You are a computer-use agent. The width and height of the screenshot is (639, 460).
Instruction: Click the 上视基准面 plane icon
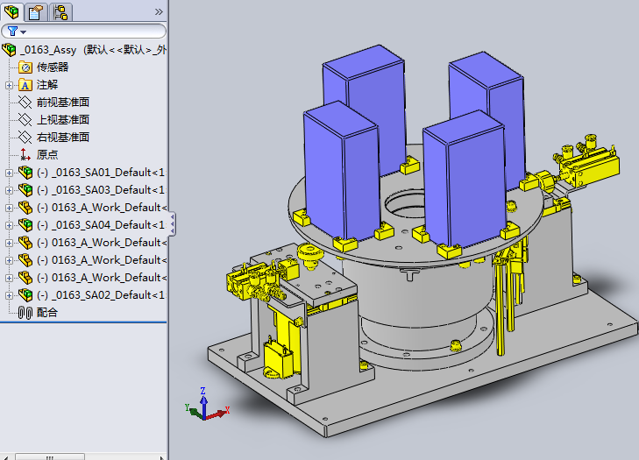point(25,120)
